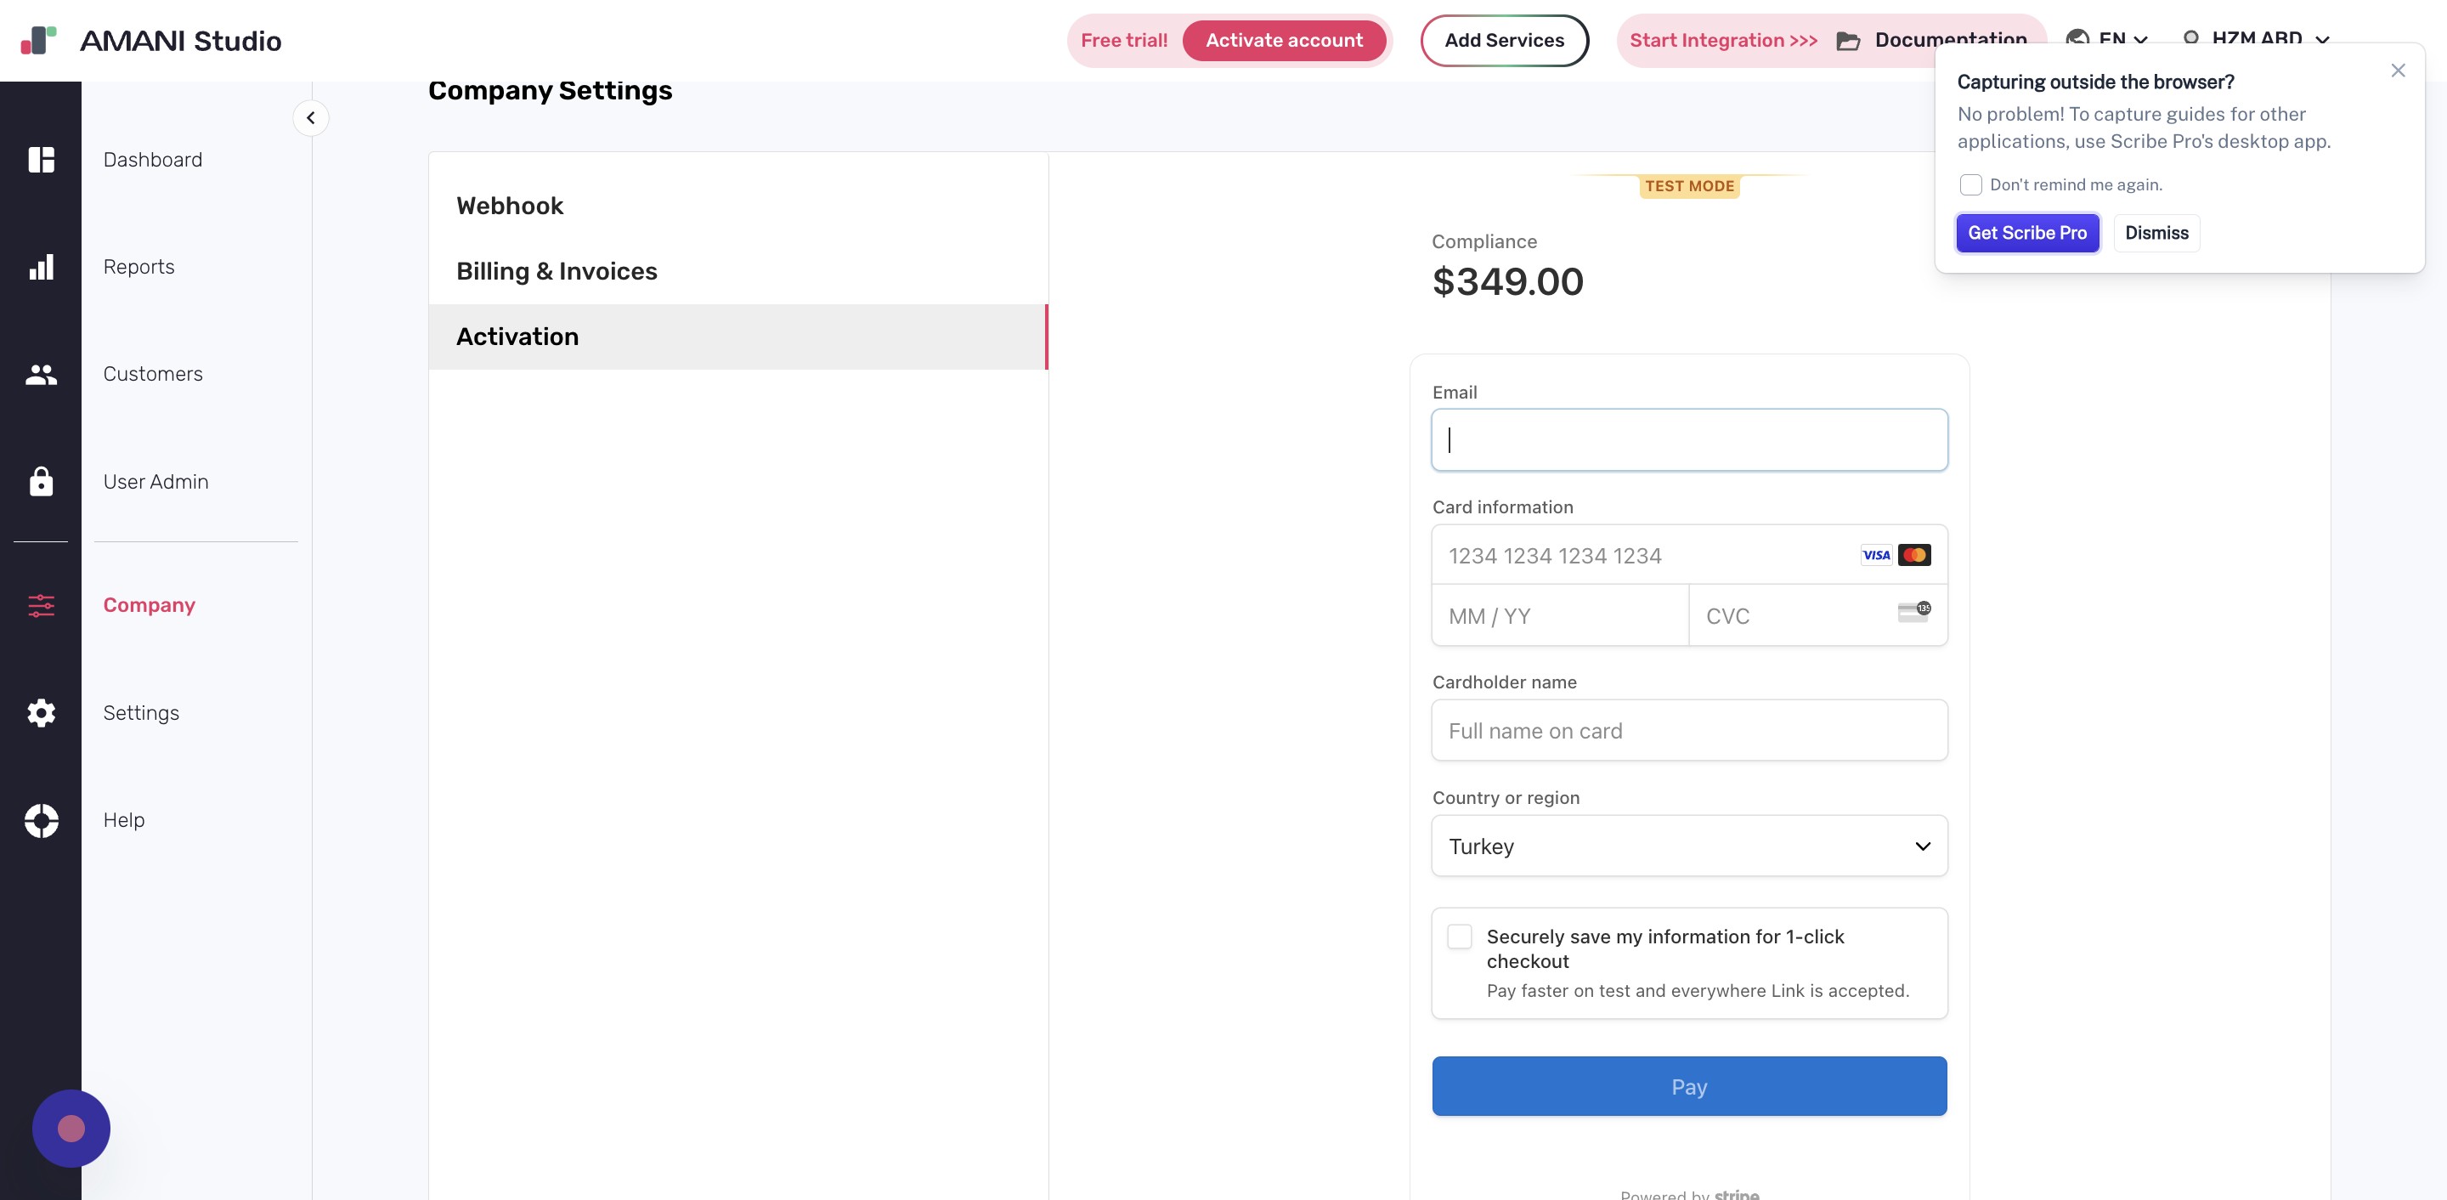This screenshot has height=1200, width=2447.
Task: Select the Reports bar-chart icon
Action: click(x=42, y=267)
